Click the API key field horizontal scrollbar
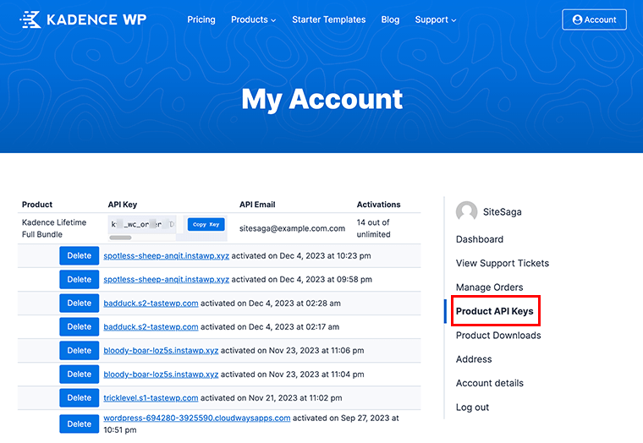Image resolution: width=643 pixels, height=443 pixels. pyautogui.click(x=120, y=238)
